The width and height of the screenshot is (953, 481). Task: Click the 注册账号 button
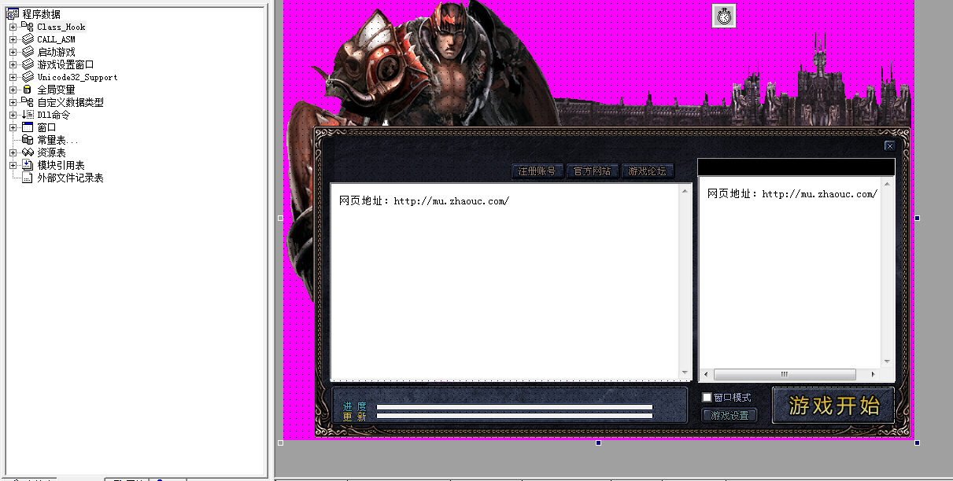(537, 171)
